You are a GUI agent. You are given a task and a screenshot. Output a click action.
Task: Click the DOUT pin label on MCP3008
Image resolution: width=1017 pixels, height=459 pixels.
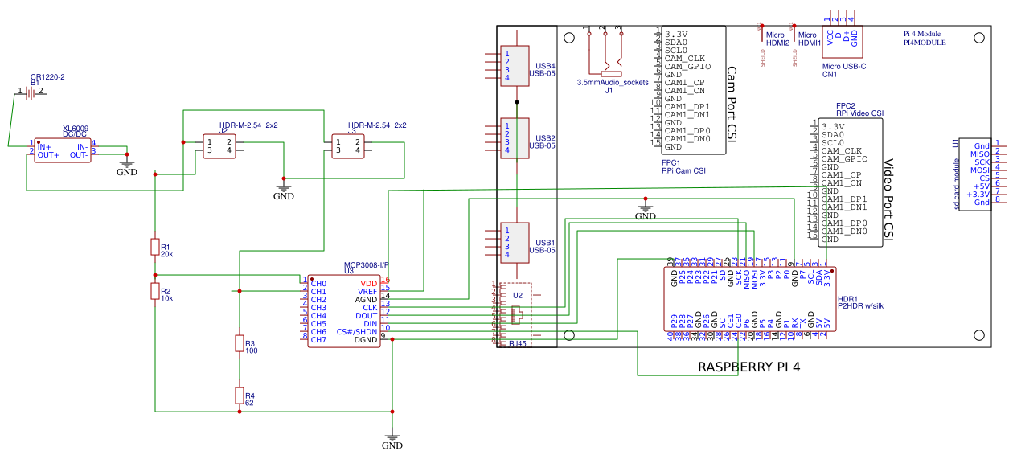click(x=367, y=315)
